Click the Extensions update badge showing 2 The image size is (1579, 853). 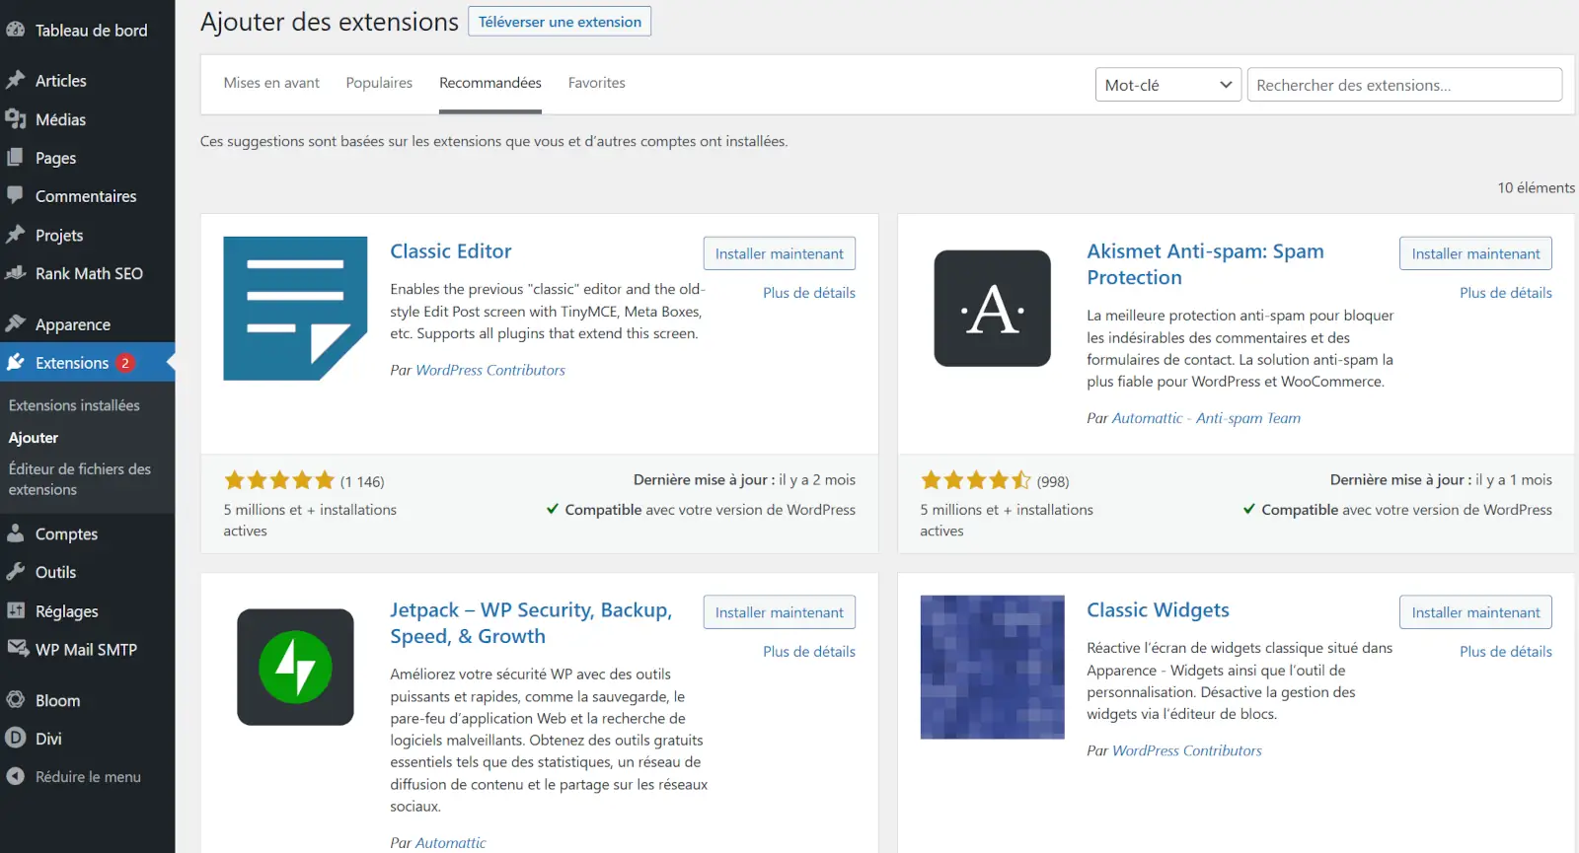[x=125, y=363]
